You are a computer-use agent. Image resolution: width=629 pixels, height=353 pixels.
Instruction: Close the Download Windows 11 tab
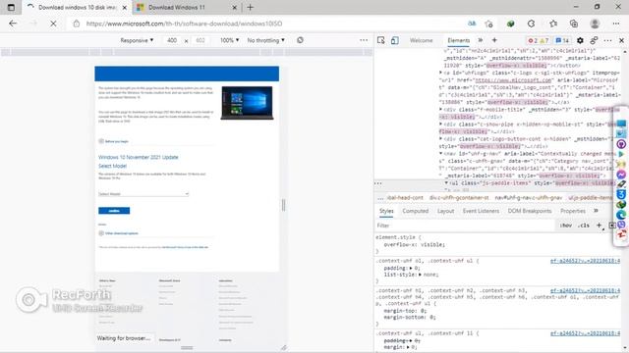click(x=235, y=7)
